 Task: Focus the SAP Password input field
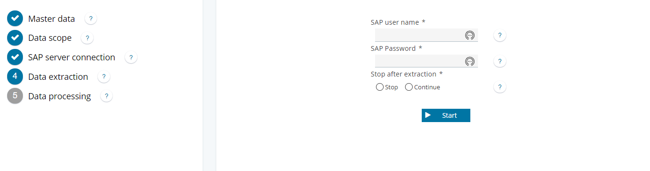427,61
